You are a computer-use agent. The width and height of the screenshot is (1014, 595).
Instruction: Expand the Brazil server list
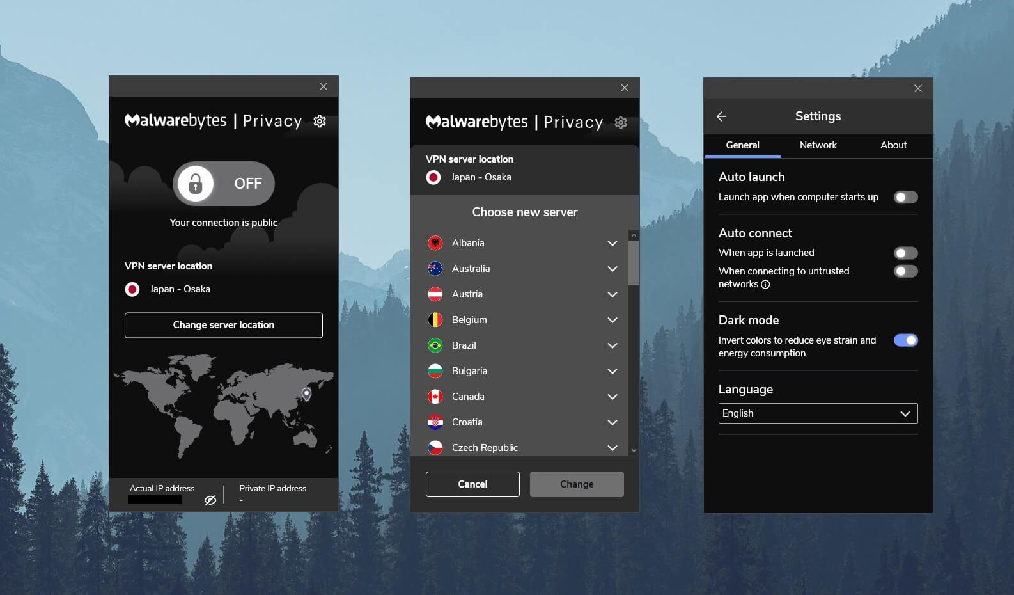(x=612, y=345)
